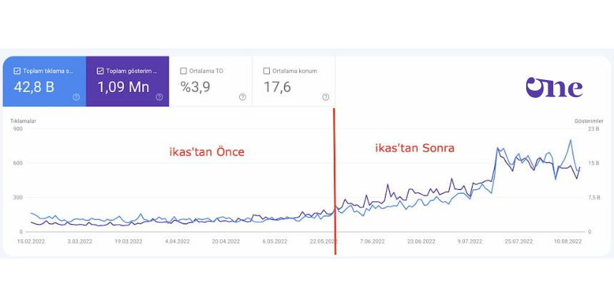Screen dimensions: 614x307
Task: Click the 3.03.2022 date label
Action: [x=80, y=241]
